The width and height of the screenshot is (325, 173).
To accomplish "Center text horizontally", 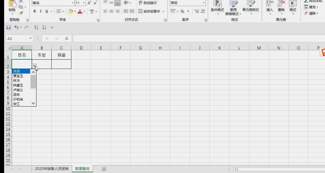I will click(x=111, y=11).
